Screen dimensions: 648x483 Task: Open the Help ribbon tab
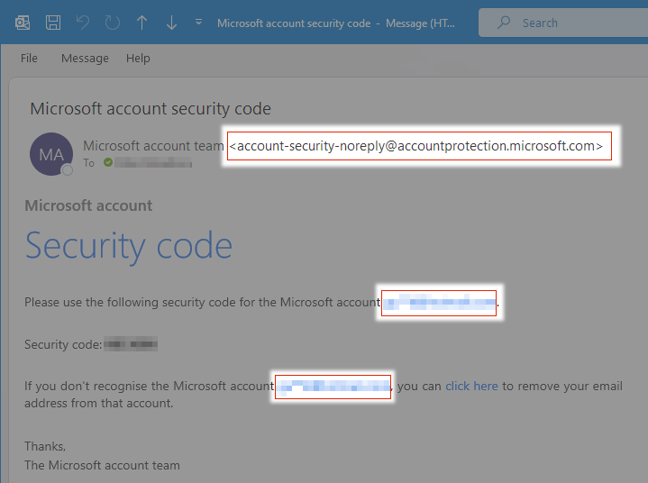coord(138,58)
